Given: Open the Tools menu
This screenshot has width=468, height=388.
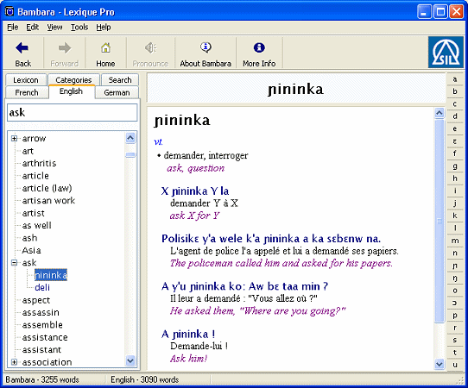Looking at the screenshot, I should click(79, 28).
